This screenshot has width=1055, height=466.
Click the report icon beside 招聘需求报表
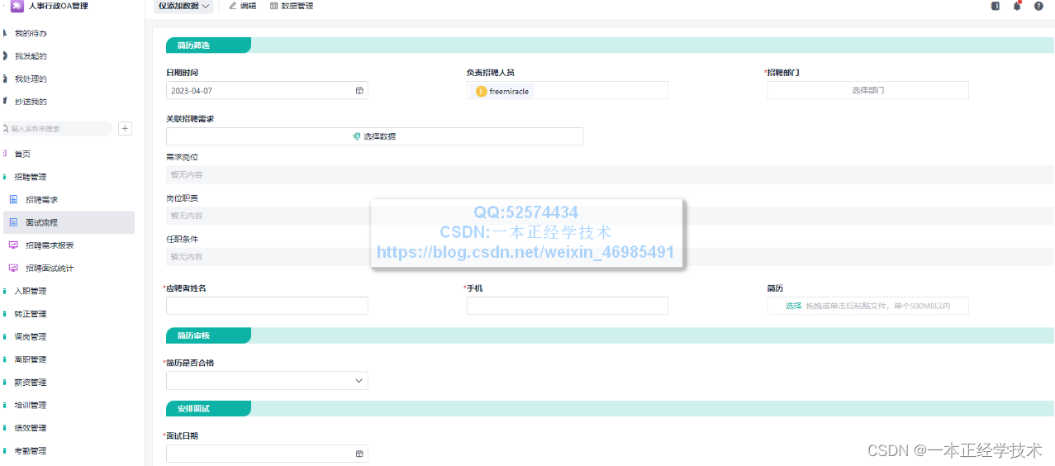(x=13, y=245)
